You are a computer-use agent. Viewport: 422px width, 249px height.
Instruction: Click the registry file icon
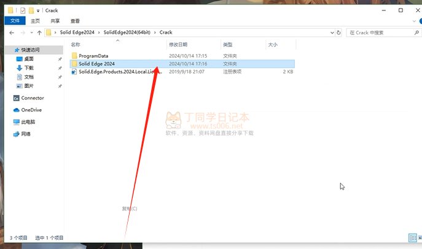(74, 72)
